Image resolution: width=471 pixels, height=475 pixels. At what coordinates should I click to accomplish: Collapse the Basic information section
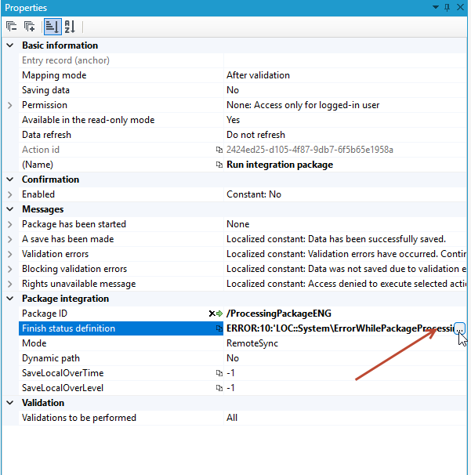pyautogui.click(x=10, y=45)
